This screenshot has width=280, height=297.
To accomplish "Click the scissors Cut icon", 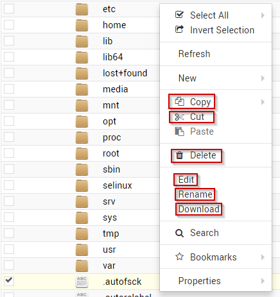I will (x=179, y=117).
